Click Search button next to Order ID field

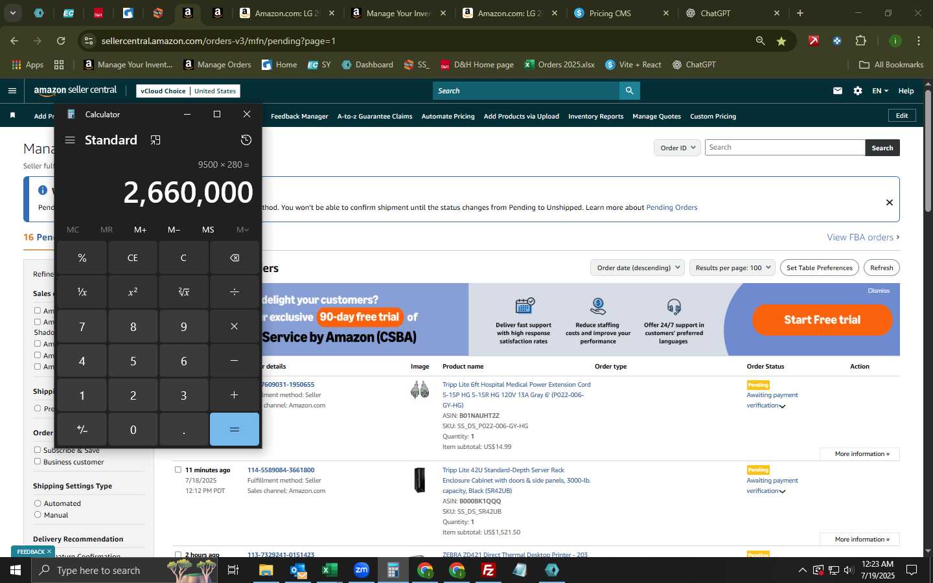tap(882, 148)
